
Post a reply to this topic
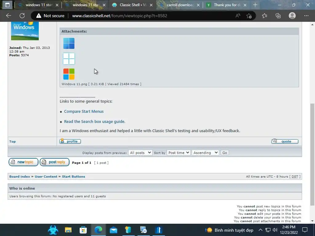pyautogui.click(x=55, y=162)
